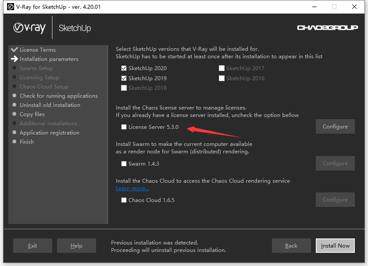This screenshot has height=266, width=368.
Task: Click the 'Install the Chaos Cloud to access' text
Action: 203,181
